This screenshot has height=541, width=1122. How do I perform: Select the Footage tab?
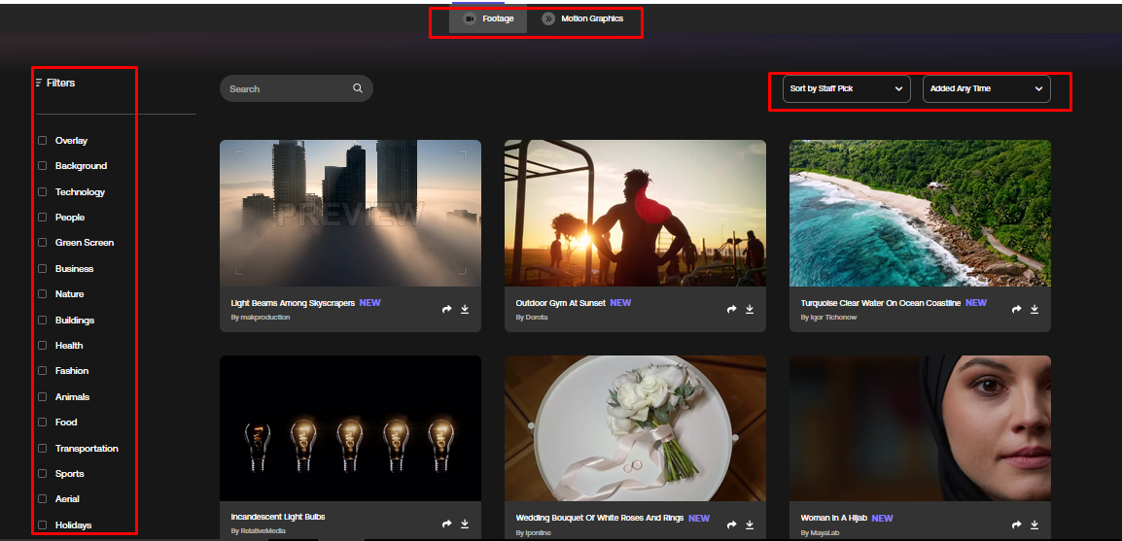(488, 18)
